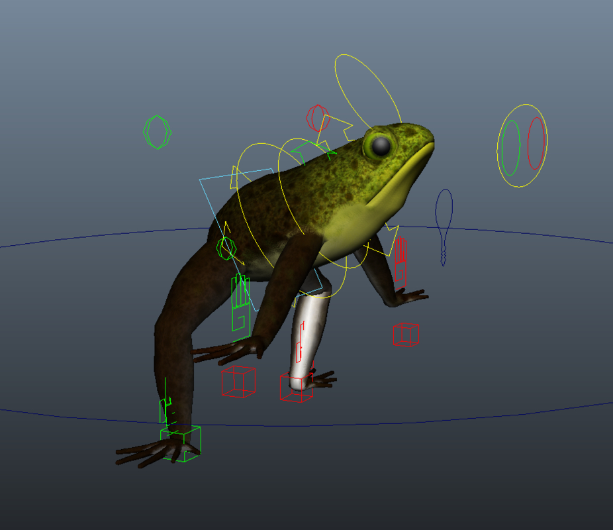
Task: Select the red cube below the green hand control
Action: (x=240, y=381)
